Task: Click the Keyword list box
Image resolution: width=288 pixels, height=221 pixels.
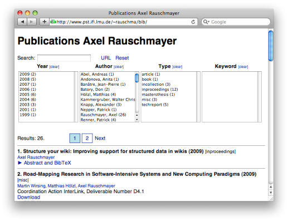Action: tap(232, 97)
